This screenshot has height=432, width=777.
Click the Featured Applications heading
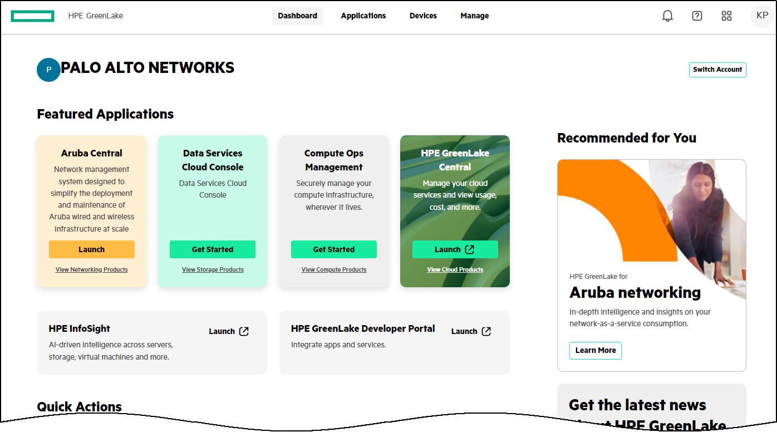point(105,114)
